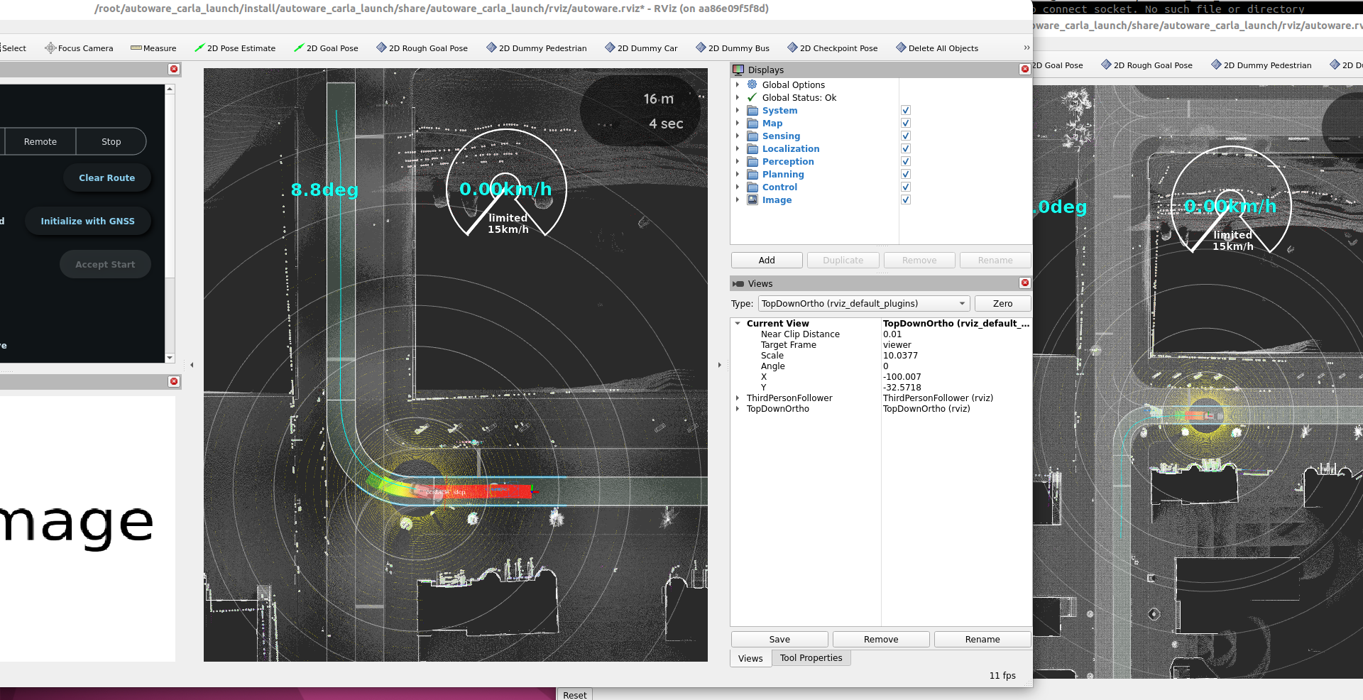1363x700 pixels.
Task: Select the 2D Dummy Bus tool
Action: (x=733, y=48)
